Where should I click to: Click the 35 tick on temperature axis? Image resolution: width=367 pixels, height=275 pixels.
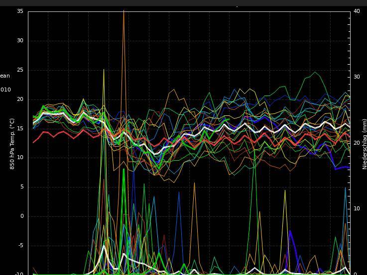pyautogui.click(x=20, y=11)
